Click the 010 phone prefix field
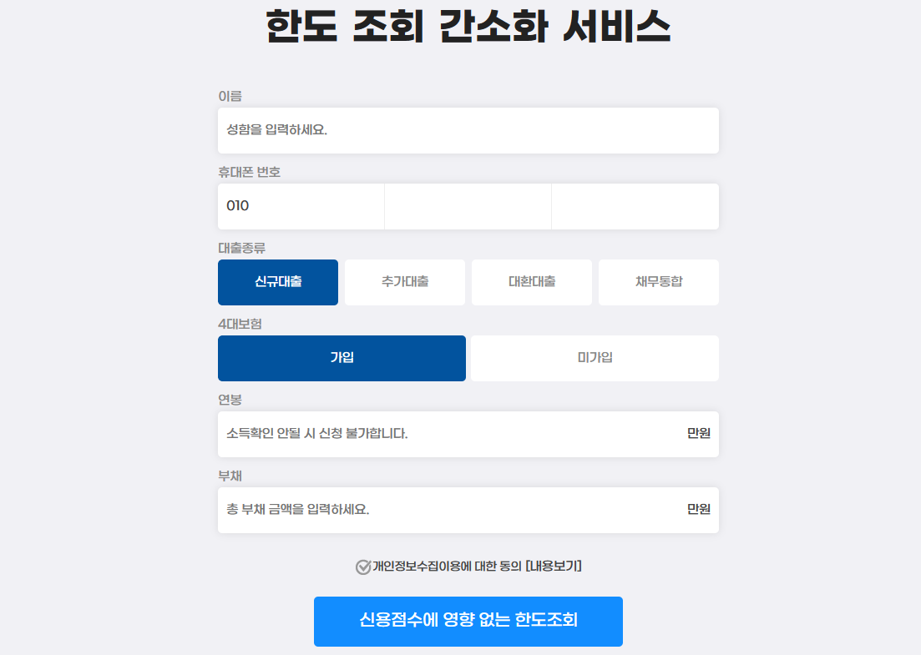 (301, 206)
